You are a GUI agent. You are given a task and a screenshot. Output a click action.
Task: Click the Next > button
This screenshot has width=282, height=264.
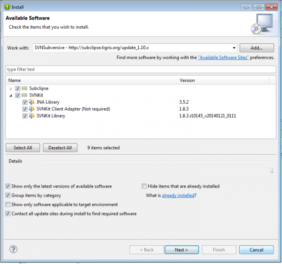pos(181,250)
